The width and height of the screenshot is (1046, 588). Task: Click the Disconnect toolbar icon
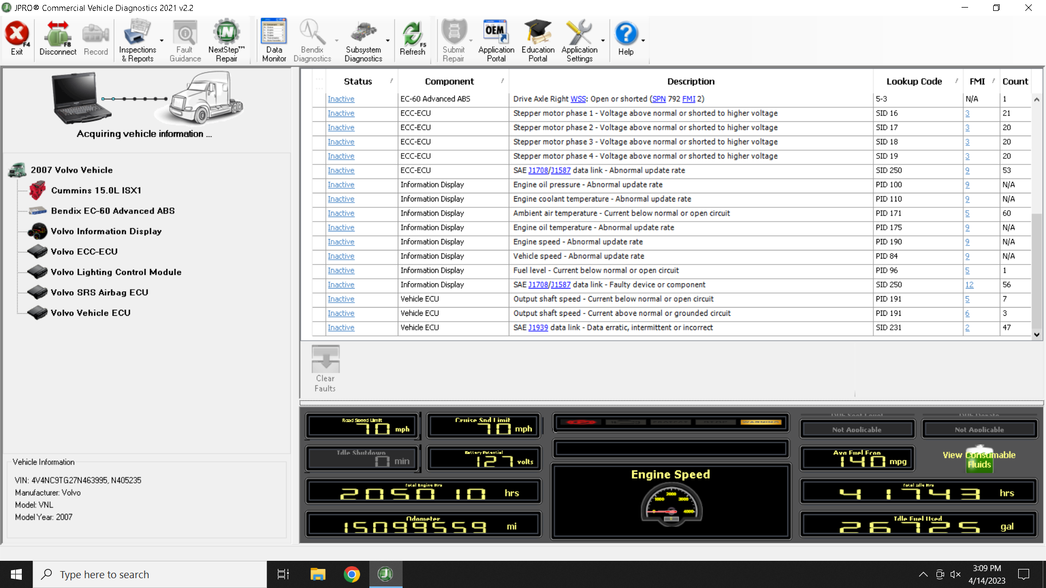[x=58, y=39]
